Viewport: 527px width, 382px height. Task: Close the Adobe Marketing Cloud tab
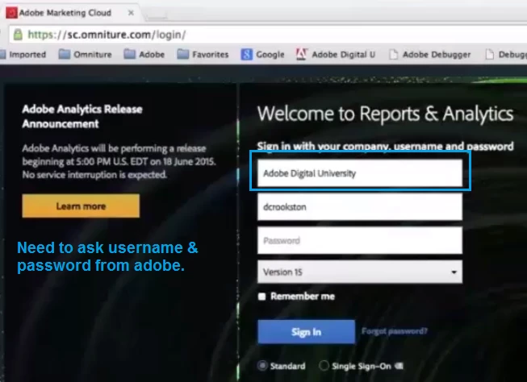[131, 13]
